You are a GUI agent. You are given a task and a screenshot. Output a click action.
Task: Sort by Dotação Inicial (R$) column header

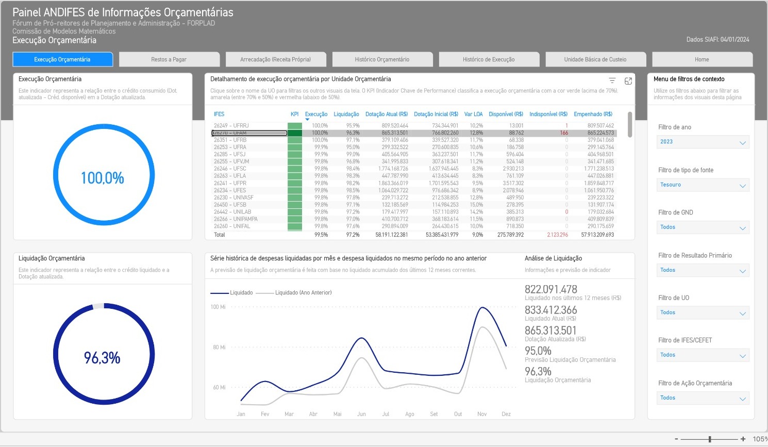pos(436,114)
